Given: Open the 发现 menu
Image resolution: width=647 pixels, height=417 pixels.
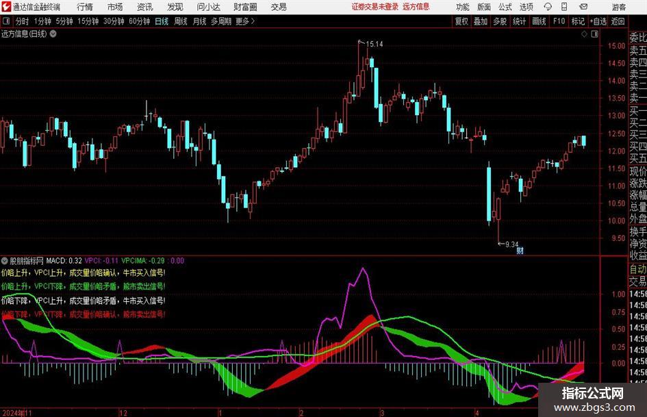Looking at the screenshot, I should click(x=175, y=7).
